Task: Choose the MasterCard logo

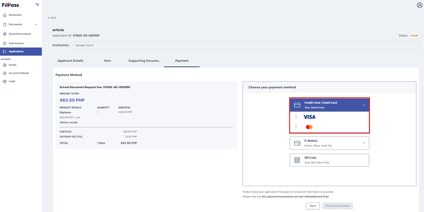Action: (x=309, y=127)
